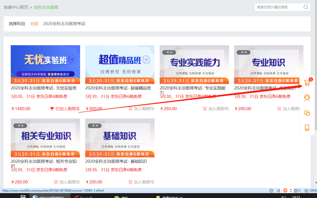Open the shopping cart in the right sidebar
Viewport: 317px width, 198px height.
307,83
